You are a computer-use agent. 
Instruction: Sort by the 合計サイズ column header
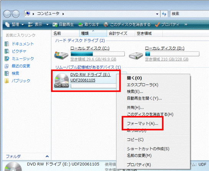point(121,33)
